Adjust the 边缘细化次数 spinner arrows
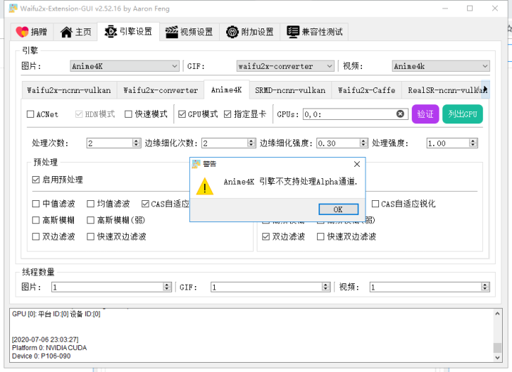 (252, 143)
